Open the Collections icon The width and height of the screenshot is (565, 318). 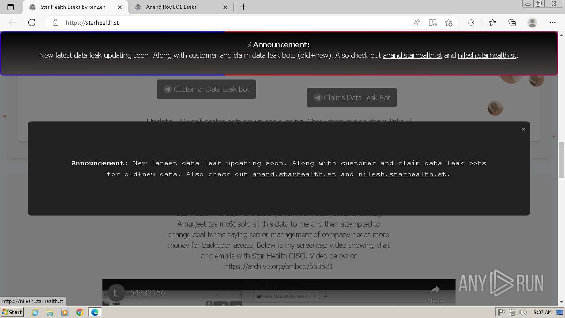click(x=512, y=23)
